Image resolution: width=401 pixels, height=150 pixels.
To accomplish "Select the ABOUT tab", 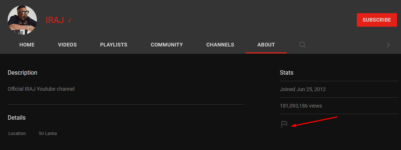I will pyautogui.click(x=266, y=45).
